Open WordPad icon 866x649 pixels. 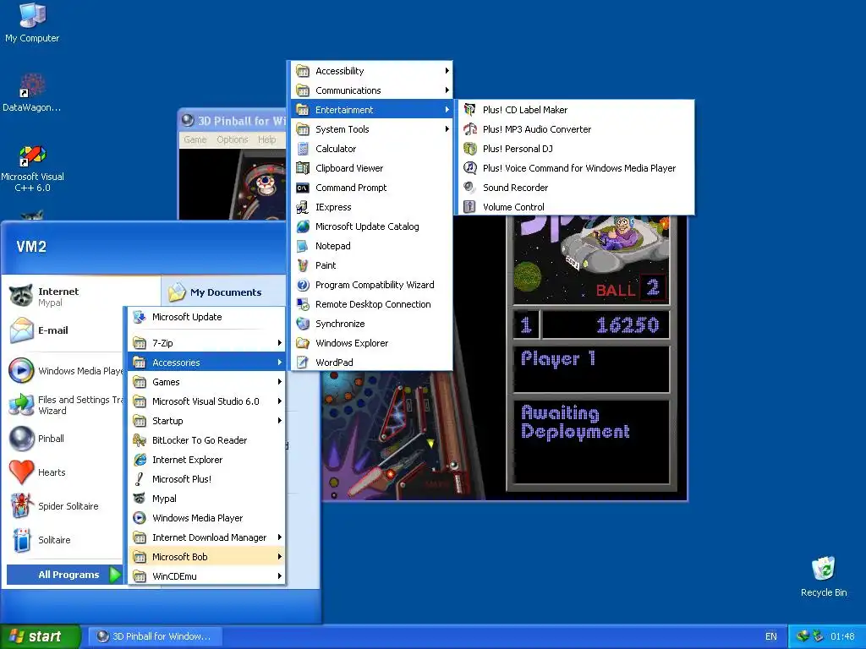(x=302, y=363)
